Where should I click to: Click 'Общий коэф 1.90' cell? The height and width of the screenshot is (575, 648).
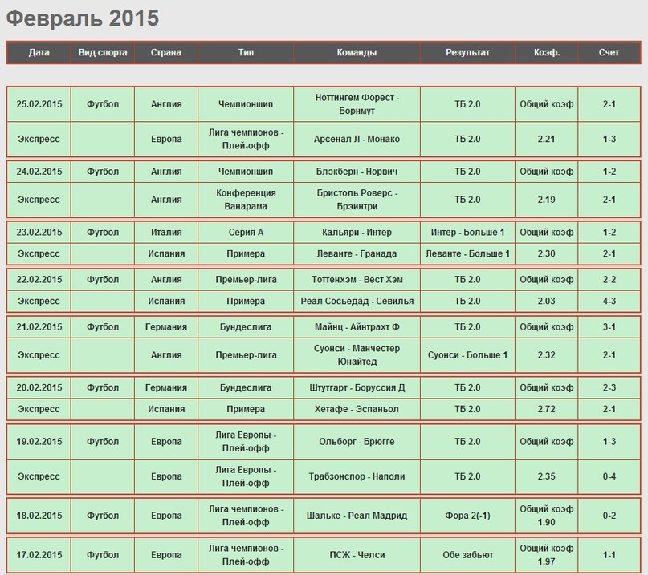[x=546, y=516]
